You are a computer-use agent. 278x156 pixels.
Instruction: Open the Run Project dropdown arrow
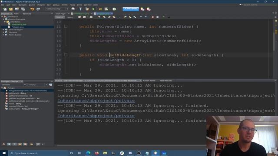point(96,9)
